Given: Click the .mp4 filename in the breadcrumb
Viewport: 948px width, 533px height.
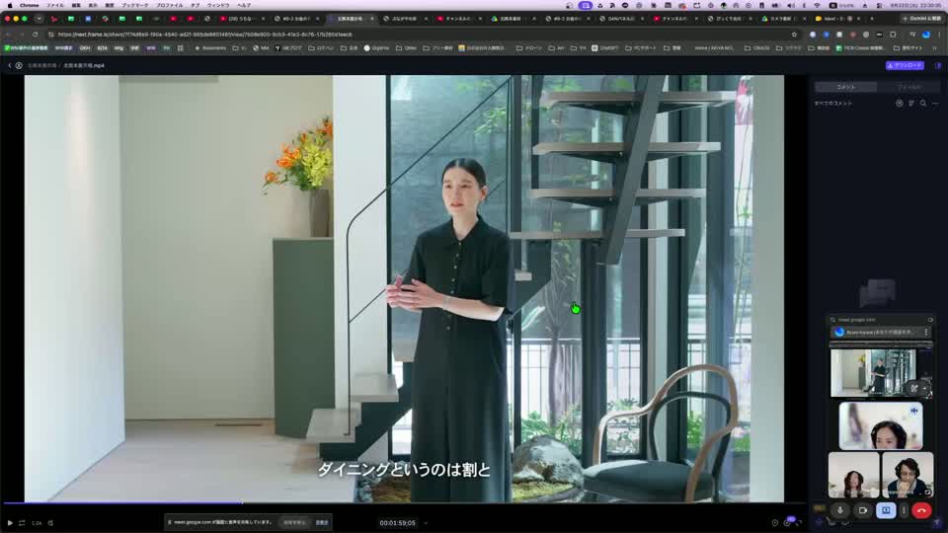Looking at the screenshot, I should coord(84,65).
